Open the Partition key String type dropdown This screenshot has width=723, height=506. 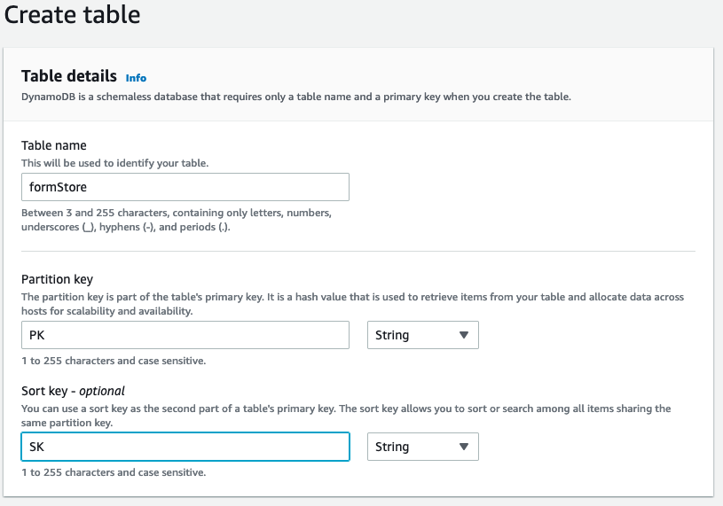(x=422, y=335)
